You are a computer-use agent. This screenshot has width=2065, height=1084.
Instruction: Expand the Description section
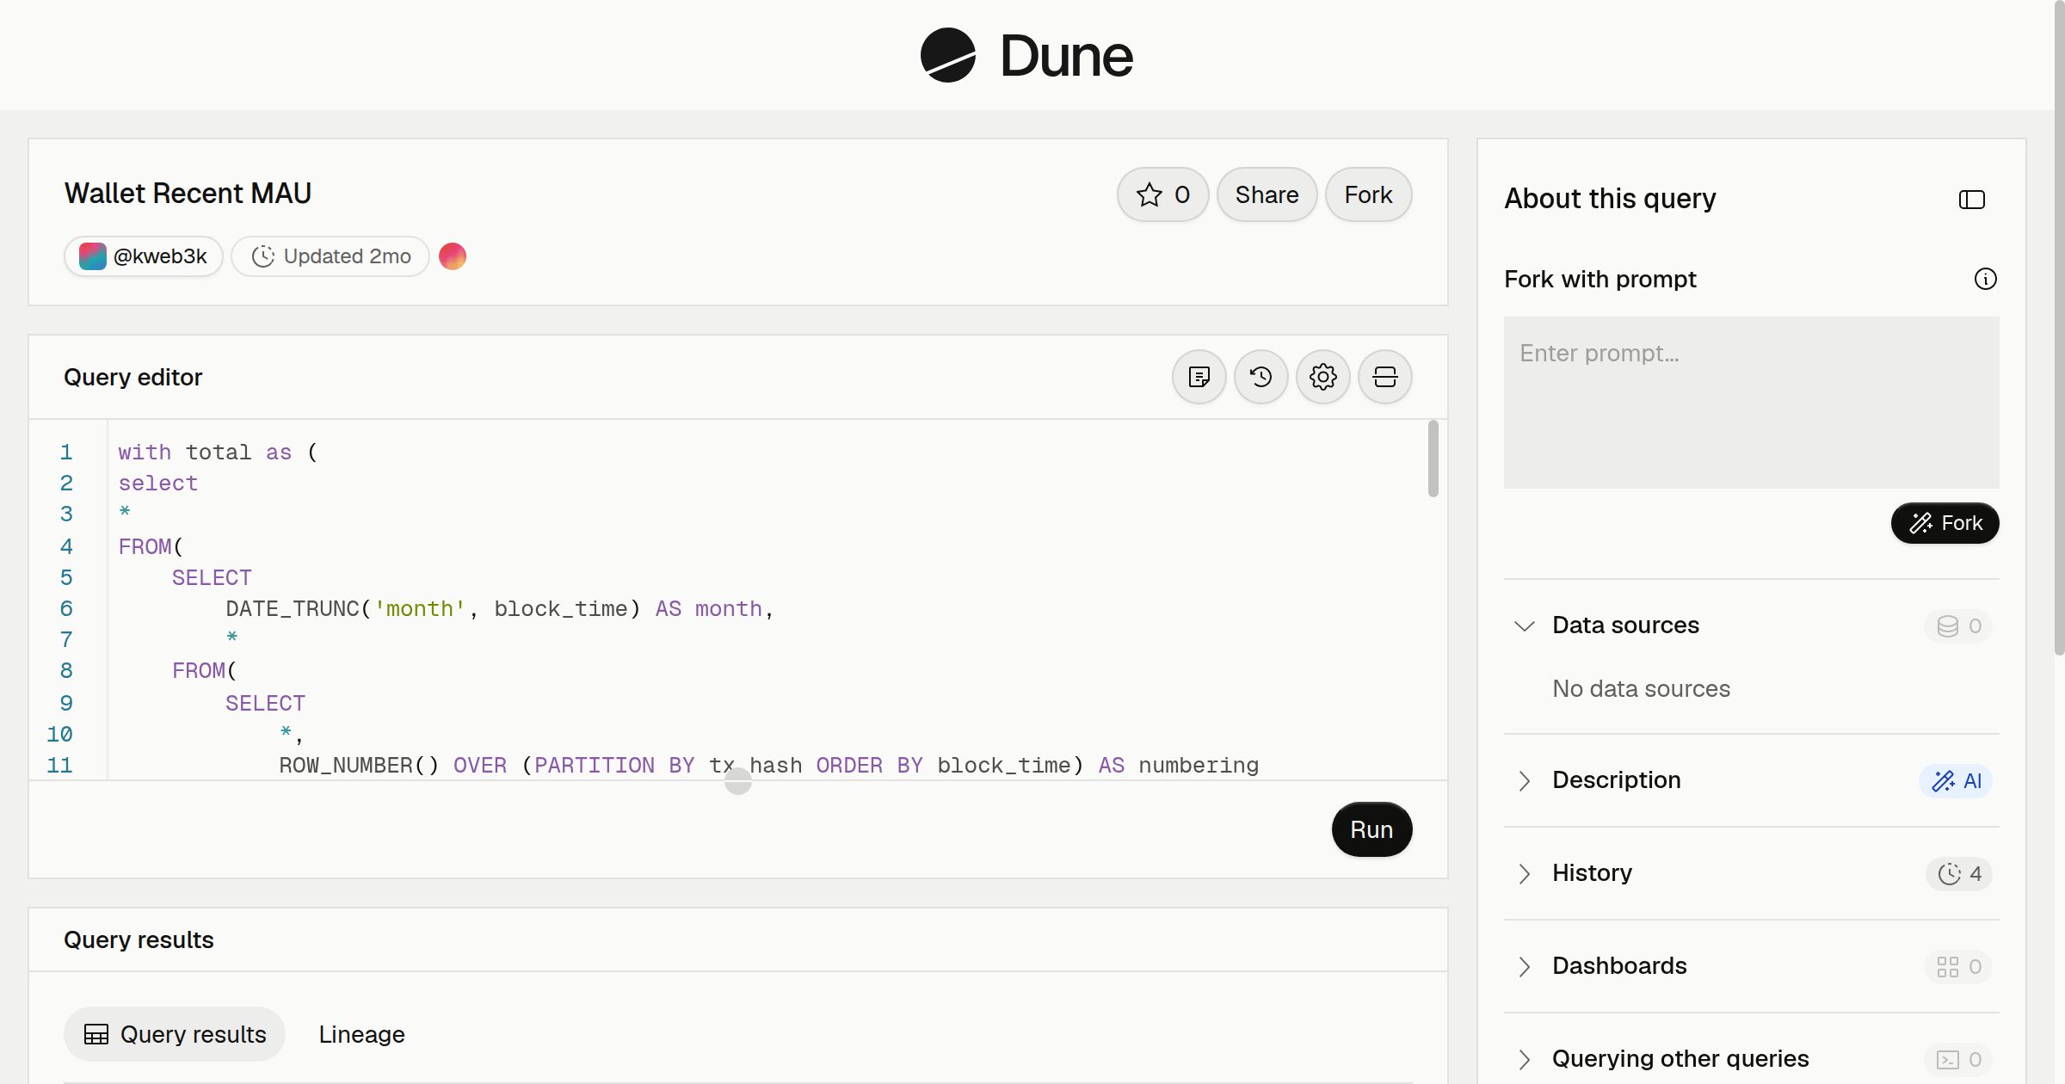(x=1524, y=780)
